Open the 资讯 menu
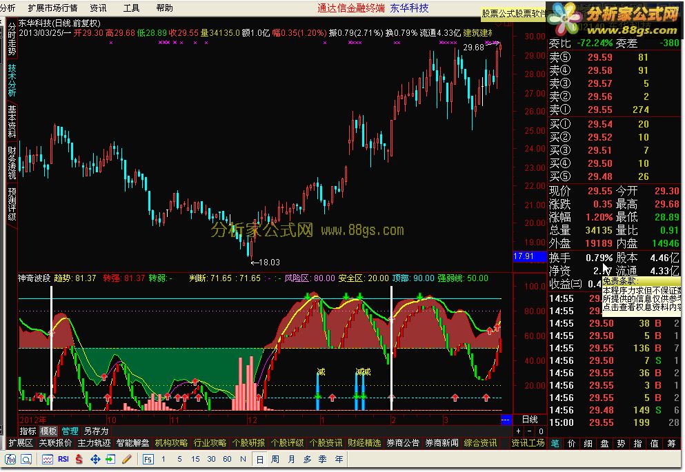 pos(98,8)
